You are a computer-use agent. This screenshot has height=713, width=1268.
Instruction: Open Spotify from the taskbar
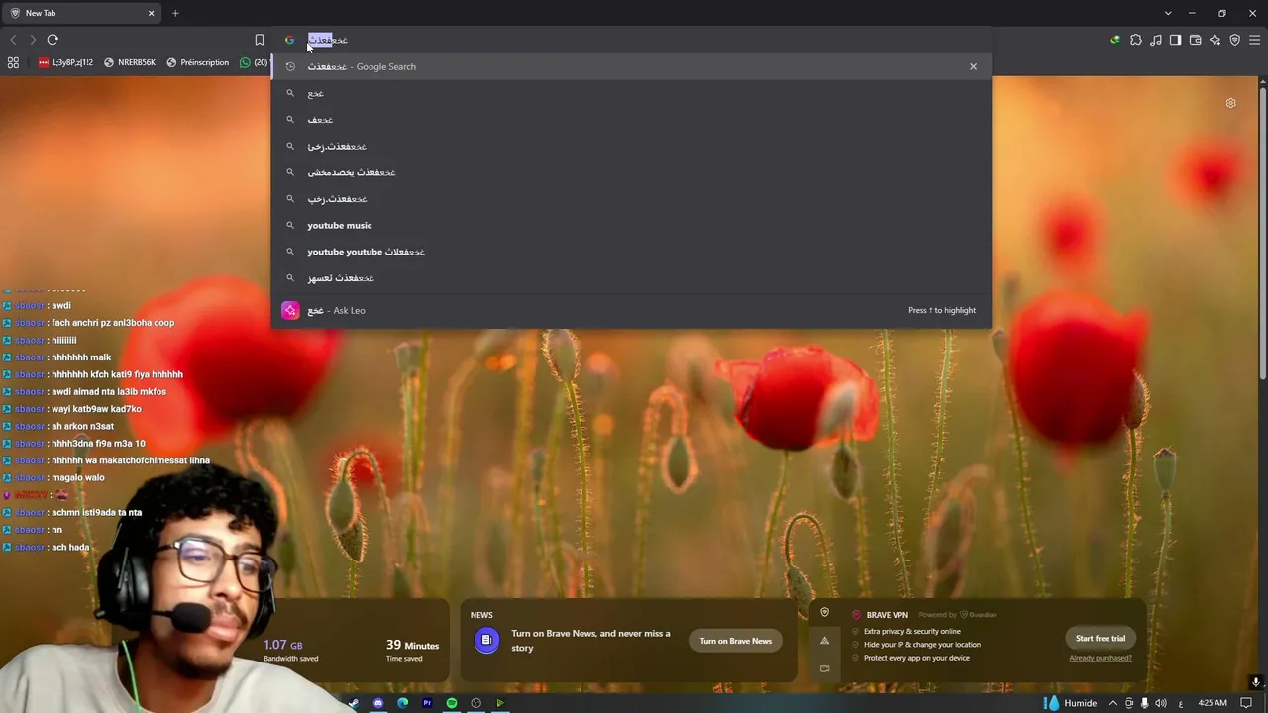coord(452,703)
